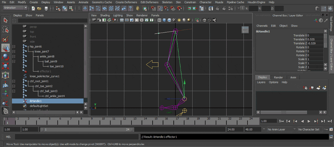334x147 pixels.
Task: Click the surfaces selection mask icon
Action: 104,9
